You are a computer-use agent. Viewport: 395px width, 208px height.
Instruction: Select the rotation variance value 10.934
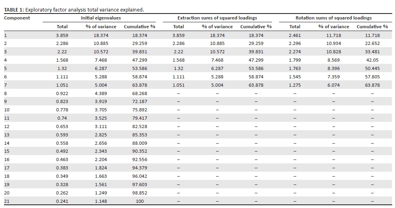point(334,43)
